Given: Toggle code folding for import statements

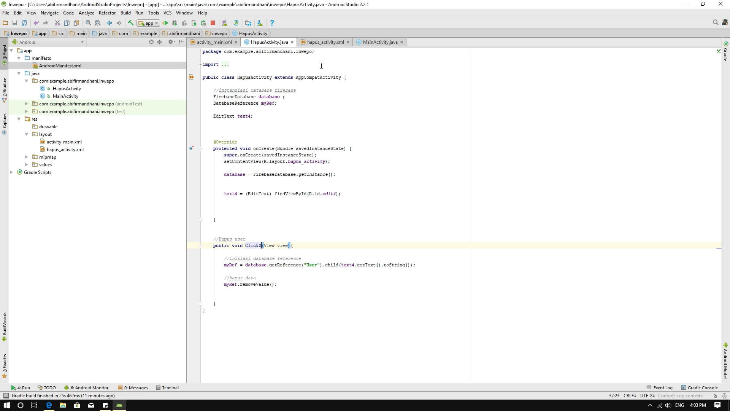Looking at the screenshot, I should coord(200,64).
